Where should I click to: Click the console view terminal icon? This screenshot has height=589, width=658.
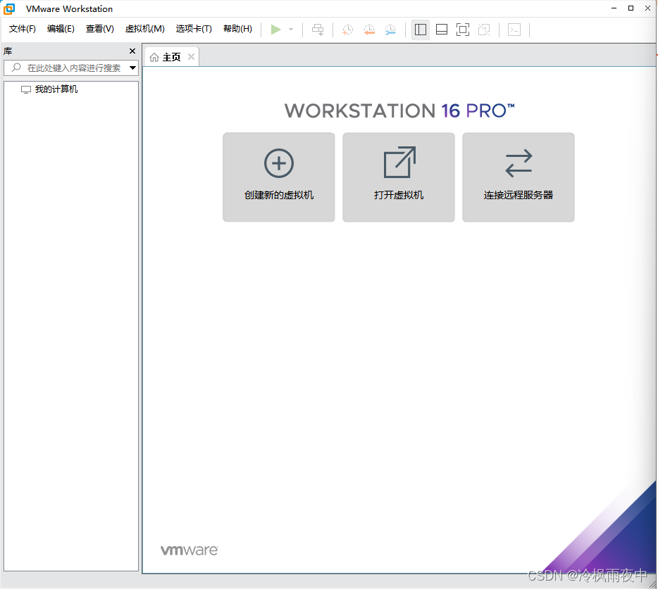514,30
